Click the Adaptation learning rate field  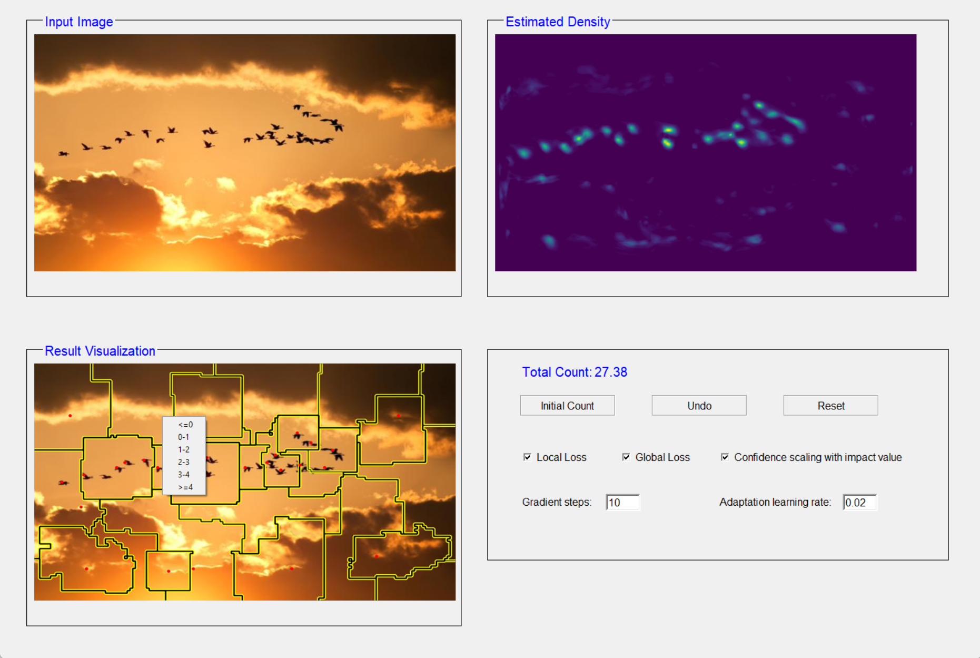click(x=859, y=503)
